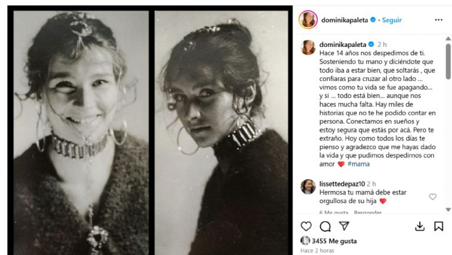452x255 pixels.
Task: Open the lissettedepaz10 username link
Action: tap(343, 183)
